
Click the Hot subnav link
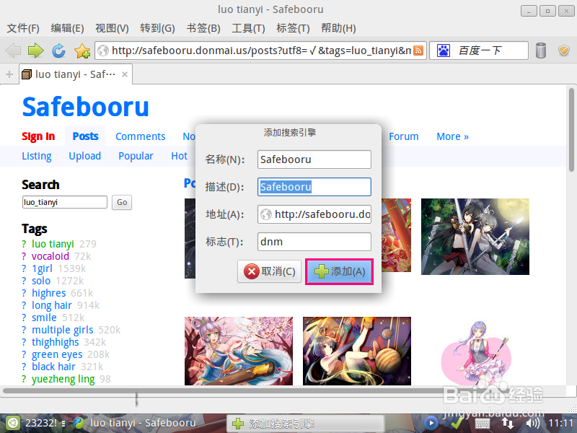tap(179, 156)
